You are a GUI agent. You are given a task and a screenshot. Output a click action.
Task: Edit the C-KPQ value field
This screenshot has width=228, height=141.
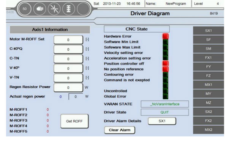pyautogui.click(x=68, y=49)
